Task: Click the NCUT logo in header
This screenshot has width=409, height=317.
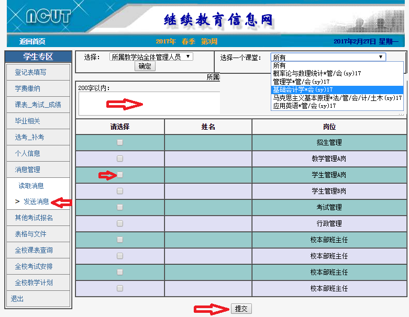Action: [x=48, y=16]
